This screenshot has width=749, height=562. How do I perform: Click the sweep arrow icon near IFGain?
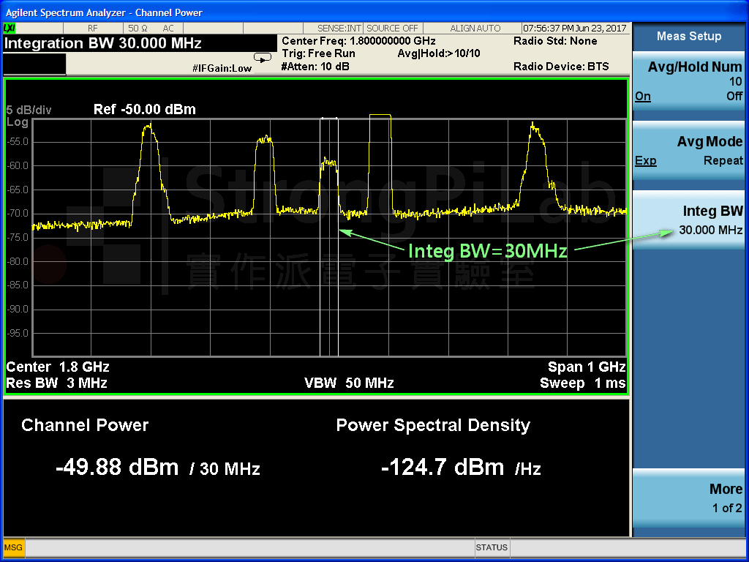coord(263,58)
